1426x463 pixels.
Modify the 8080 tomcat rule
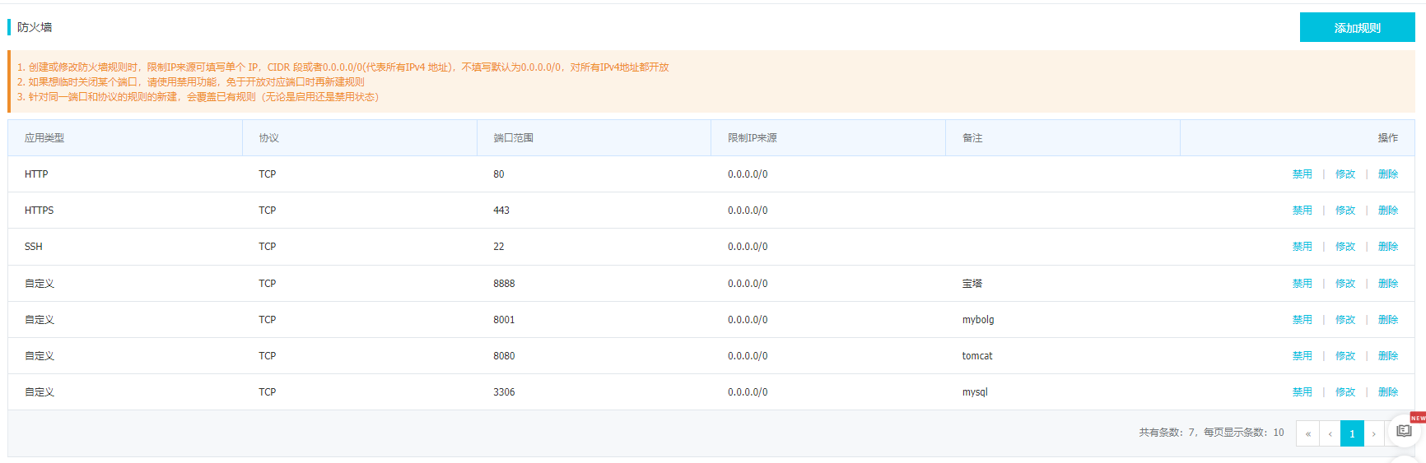[1345, 356]
